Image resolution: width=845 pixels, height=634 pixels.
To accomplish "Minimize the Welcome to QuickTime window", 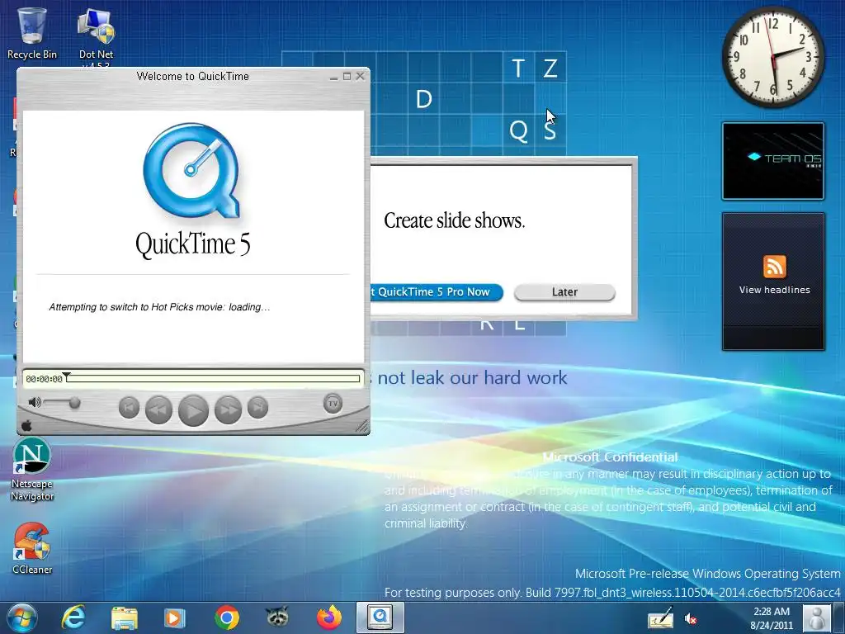I will [x=334, y=77].
